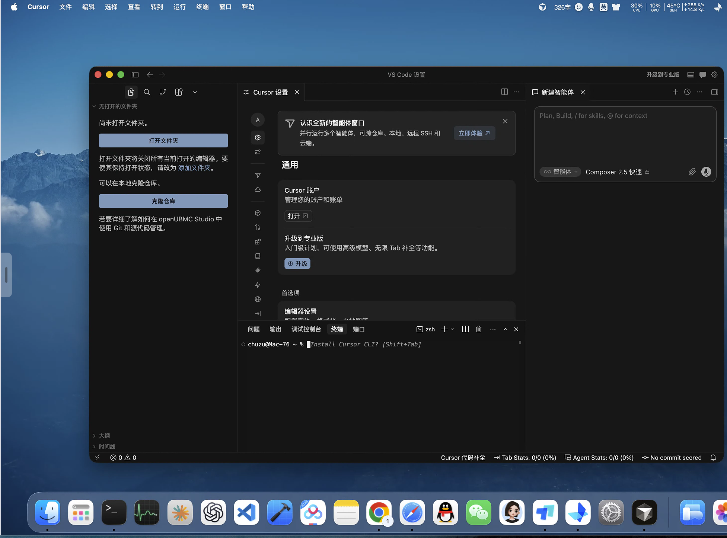Start a new agent chat with plus icon
The image size is (727, 538).
[x=675, y=92]
